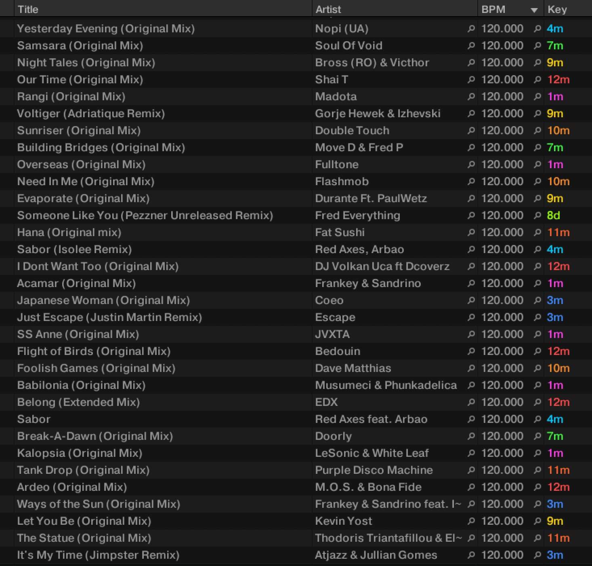
Task: Click the BPM column header label
Action: click(x=493, y=9)
